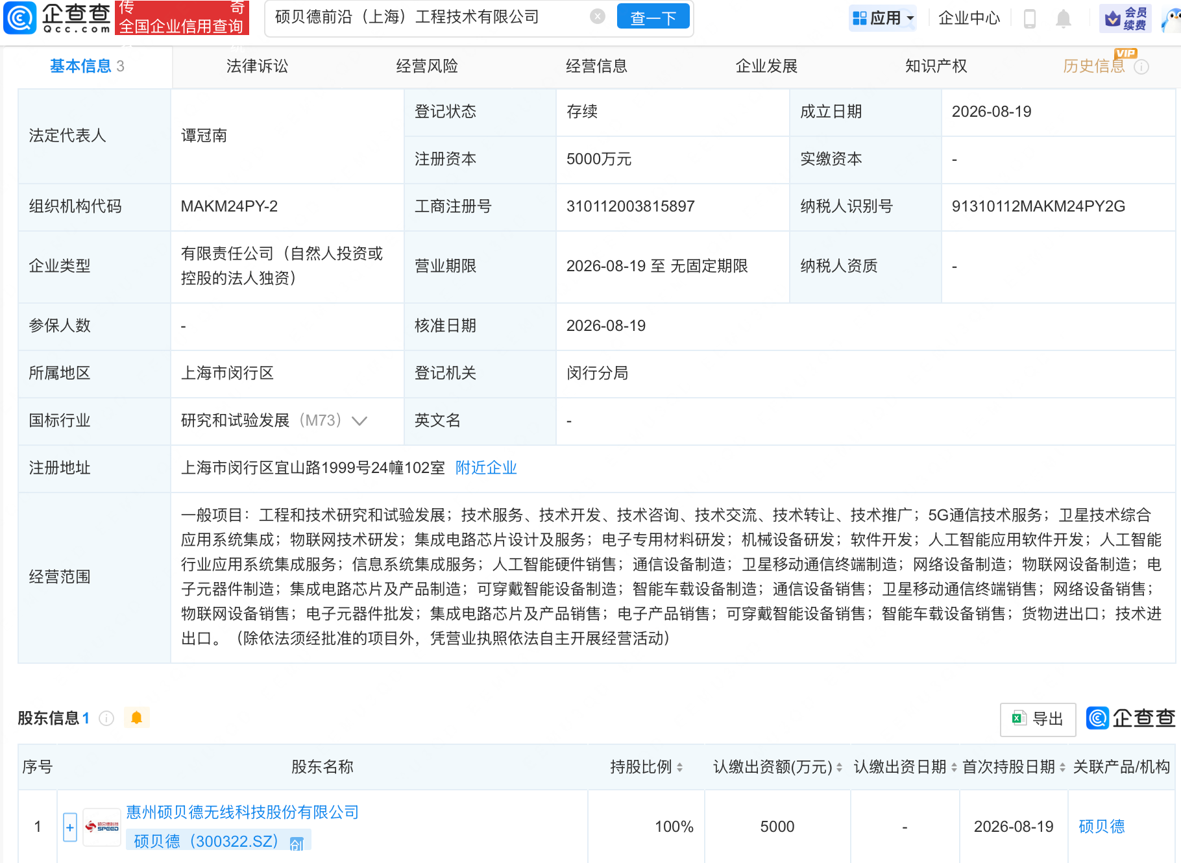
Task: Open the mobile phone app icon
Action: tap(1029, 18)
